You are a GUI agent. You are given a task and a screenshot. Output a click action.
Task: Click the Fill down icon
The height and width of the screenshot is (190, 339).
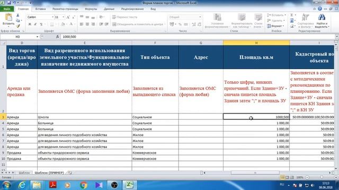tap(292, 21)
